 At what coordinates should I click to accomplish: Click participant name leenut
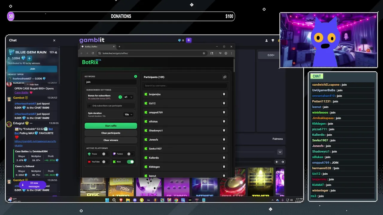(x=152, y=176)
